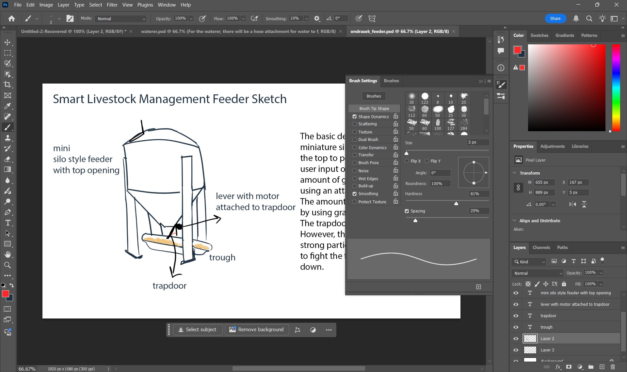Click the Remove background button
The image size is (627, 372).
pyautogui.click(x=257, y=330)
